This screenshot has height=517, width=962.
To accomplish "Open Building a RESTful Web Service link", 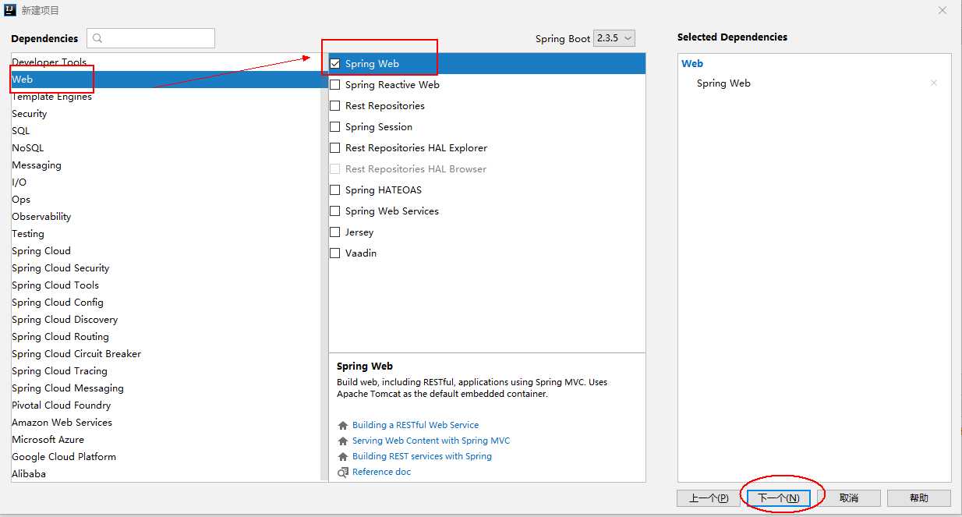I will coord(416,425).
